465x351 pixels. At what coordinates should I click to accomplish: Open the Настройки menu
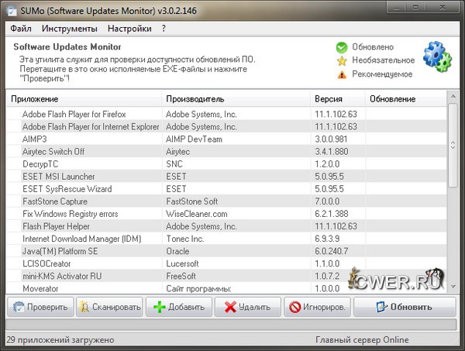click(129, 29)
